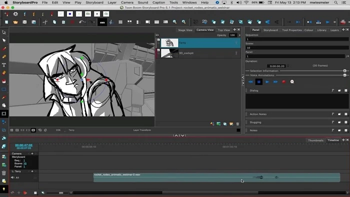350x197 pixels.
Task: Open Action Notes caption menu icon
Action: click(x=346, y=114)
